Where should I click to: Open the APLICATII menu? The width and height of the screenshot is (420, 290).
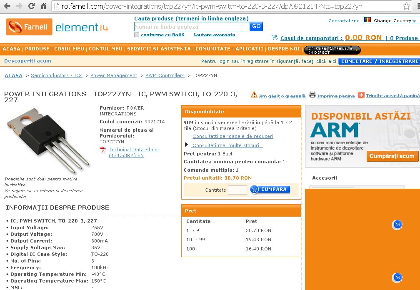click(249, 49)
